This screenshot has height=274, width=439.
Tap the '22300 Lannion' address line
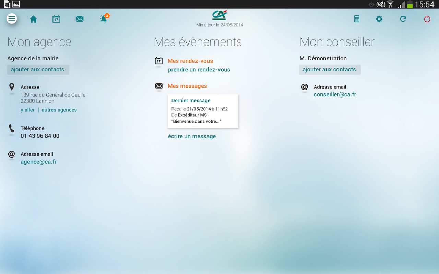37,101
